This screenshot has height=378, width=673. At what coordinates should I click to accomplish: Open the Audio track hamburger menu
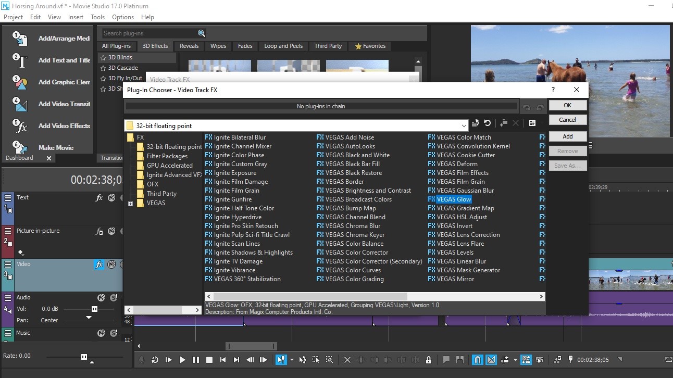point(8,298)
